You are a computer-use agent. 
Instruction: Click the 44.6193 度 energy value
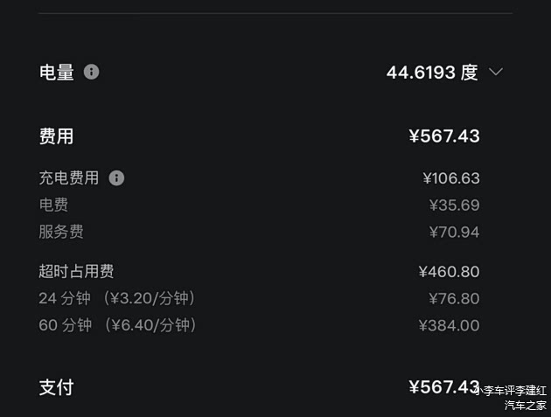point(432,73)
